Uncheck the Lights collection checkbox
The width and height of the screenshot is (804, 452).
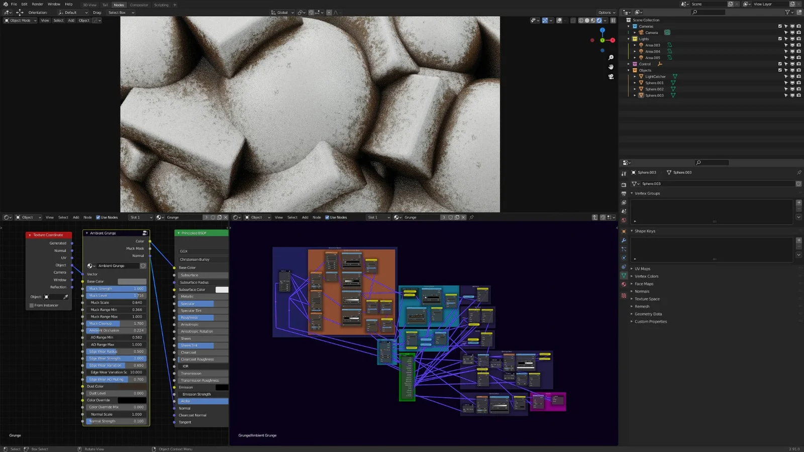779,39
